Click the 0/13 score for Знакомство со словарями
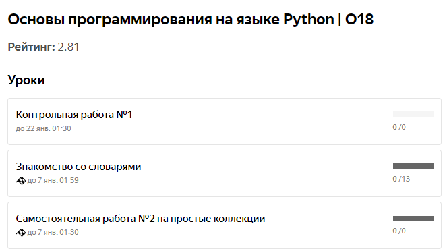 401,179
